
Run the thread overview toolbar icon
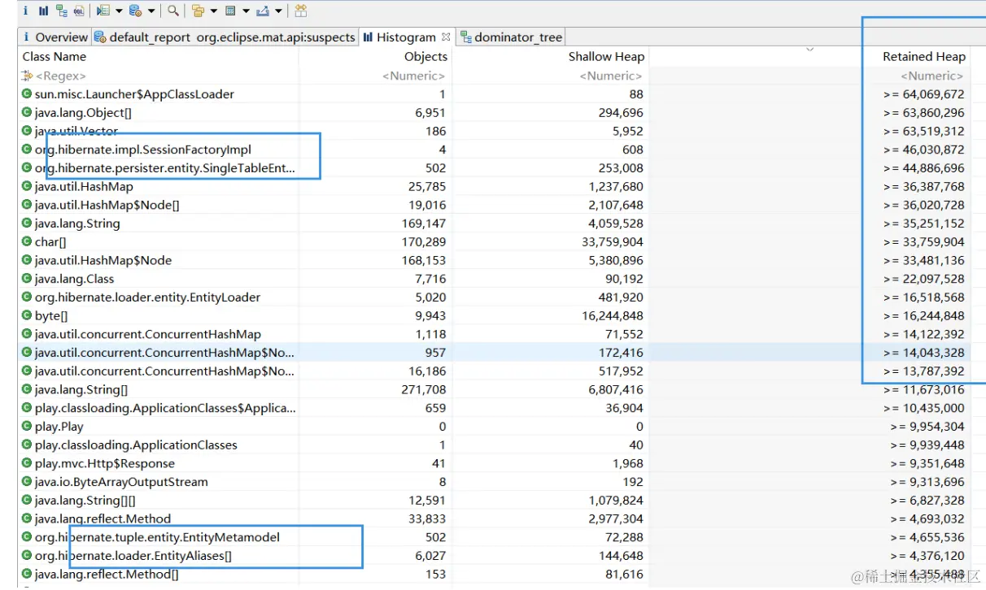103,11
